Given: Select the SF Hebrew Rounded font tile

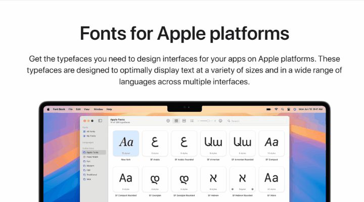Looking at the screenshot, I should 242,179.
